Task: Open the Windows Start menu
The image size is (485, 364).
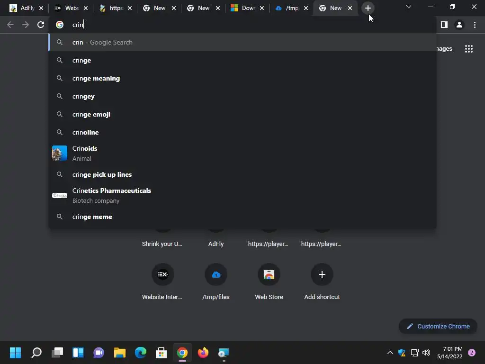Action: (x=15, y=352)
